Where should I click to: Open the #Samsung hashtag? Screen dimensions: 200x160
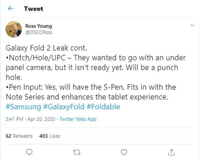click(23, 107)
